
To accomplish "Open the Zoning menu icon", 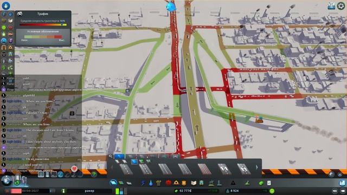I will point(121,183).
